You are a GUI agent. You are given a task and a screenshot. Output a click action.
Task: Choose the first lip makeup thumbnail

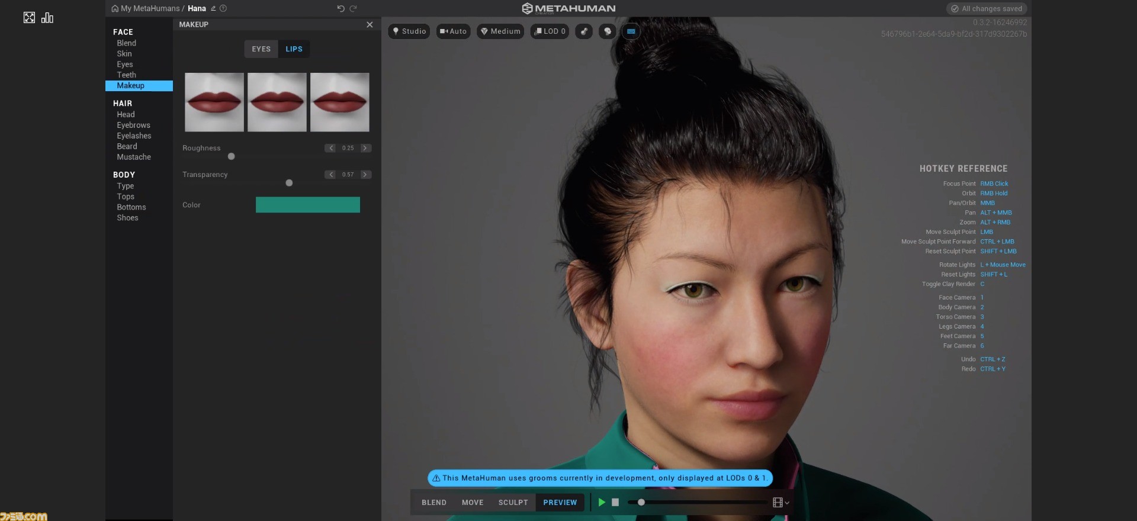pyautogui.click(x=214, y=102)
